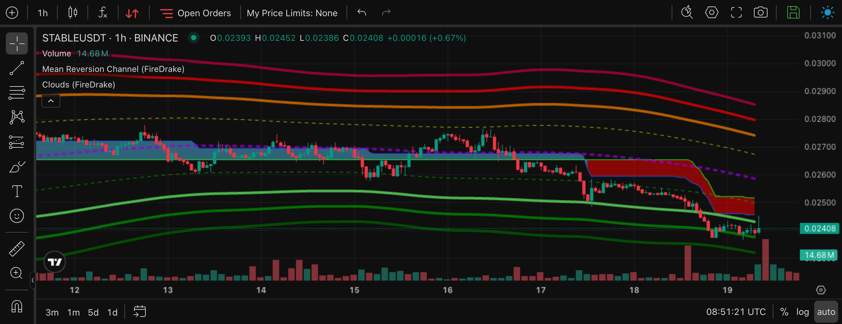Take a chart snapshot with camera icon

(761, 13)
